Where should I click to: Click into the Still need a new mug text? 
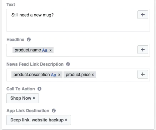tap(32, 15)
